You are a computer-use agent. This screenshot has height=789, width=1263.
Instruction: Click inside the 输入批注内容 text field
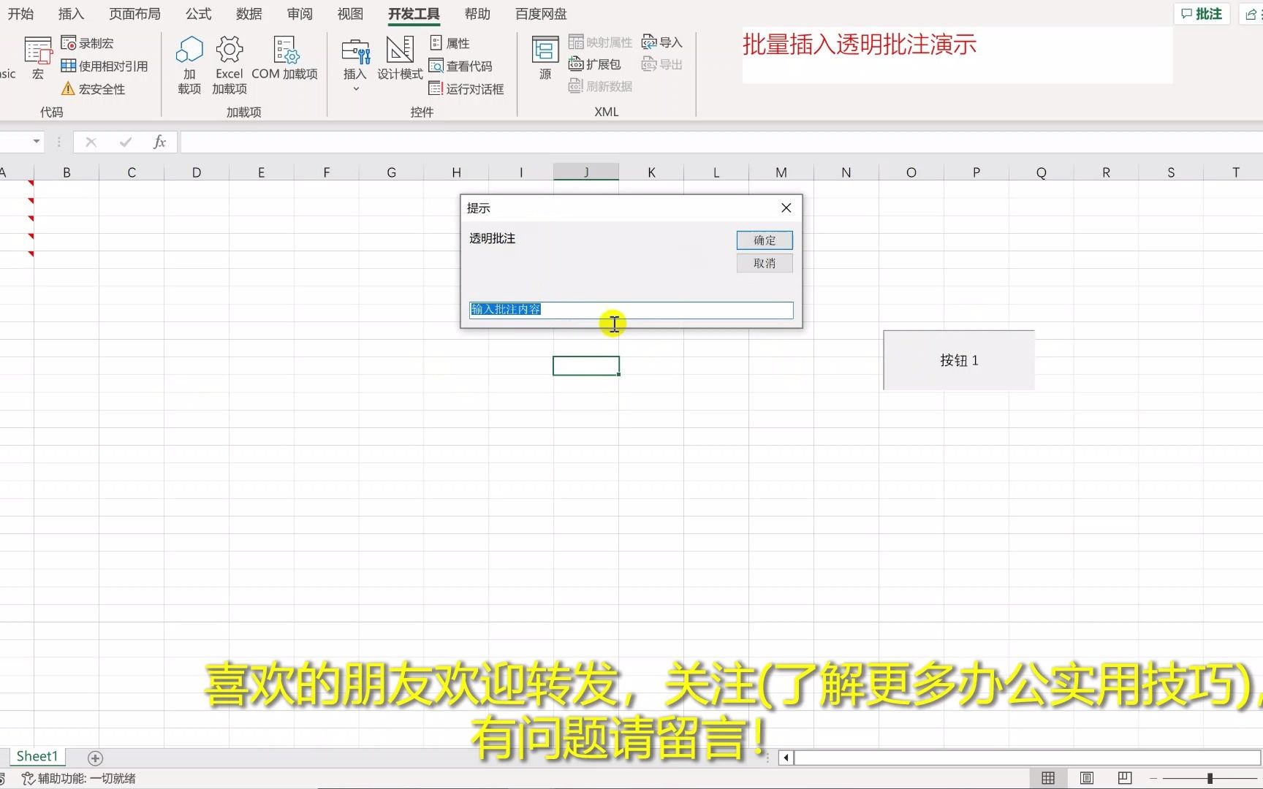coord(630,310)
